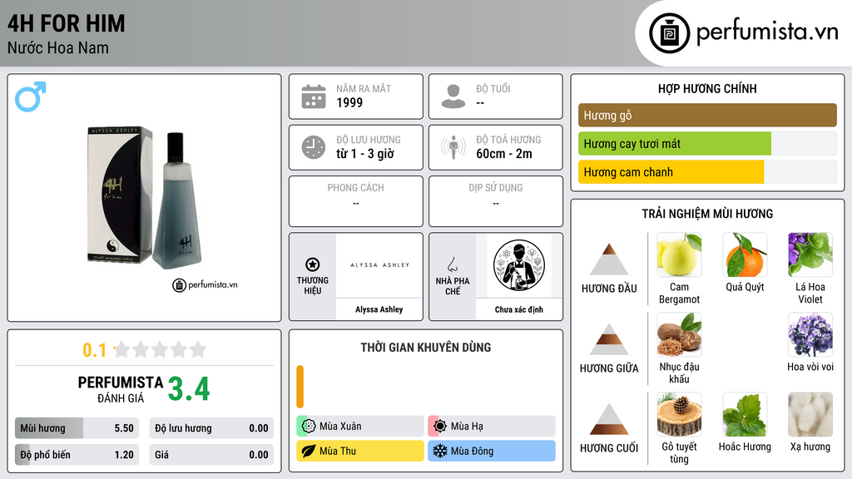Open the Quả Quýt tangerine note image
This screenshot has height=479, width=852.
(x=745, y=254)
